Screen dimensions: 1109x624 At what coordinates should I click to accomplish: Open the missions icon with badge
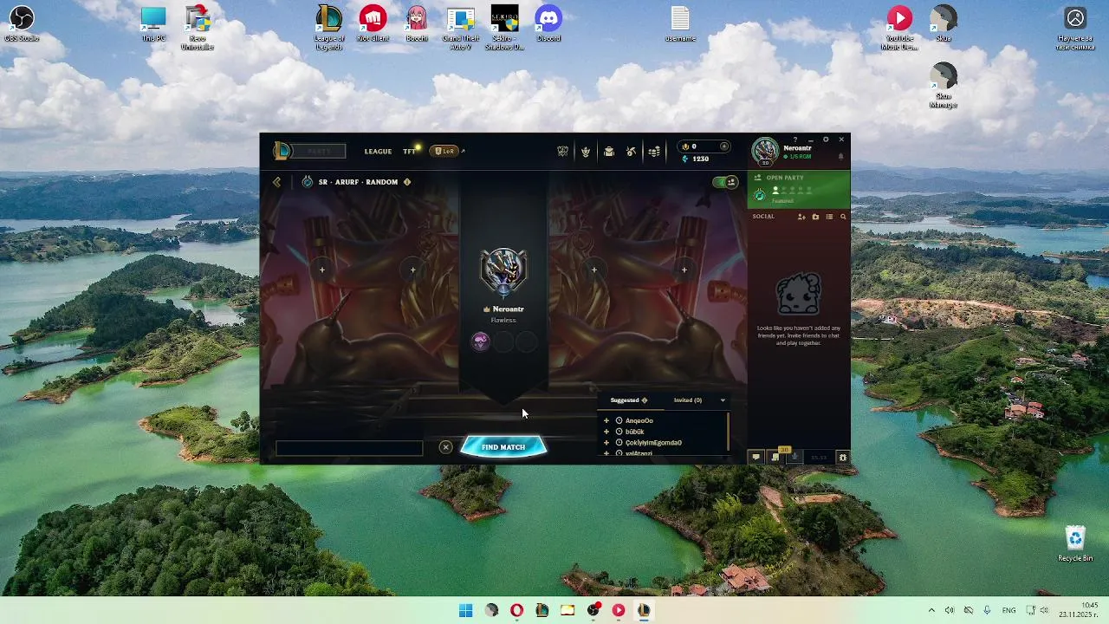775,457
